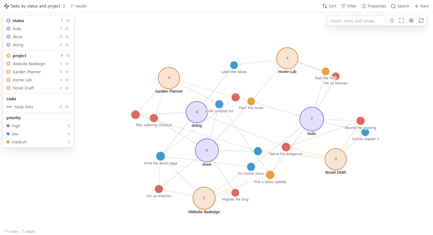
Task: Toggle visibility of the status group
Action: point(68,20)
